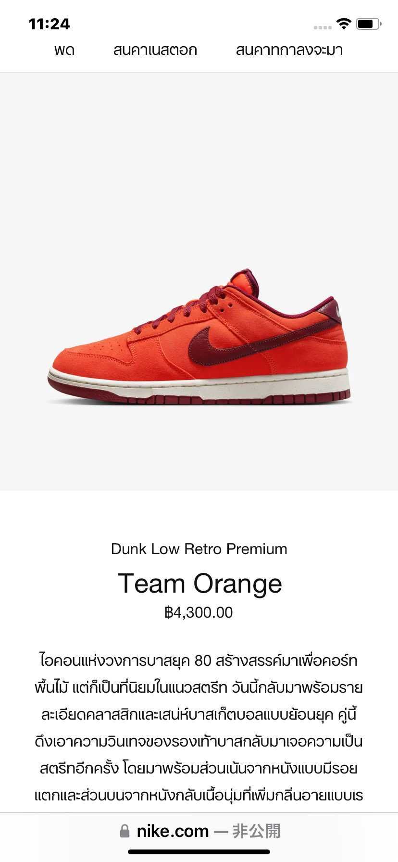Click the Dunk Low Retro Premium subtitle
The width and height of the screenshot is (398, 862).
(199, 549)
